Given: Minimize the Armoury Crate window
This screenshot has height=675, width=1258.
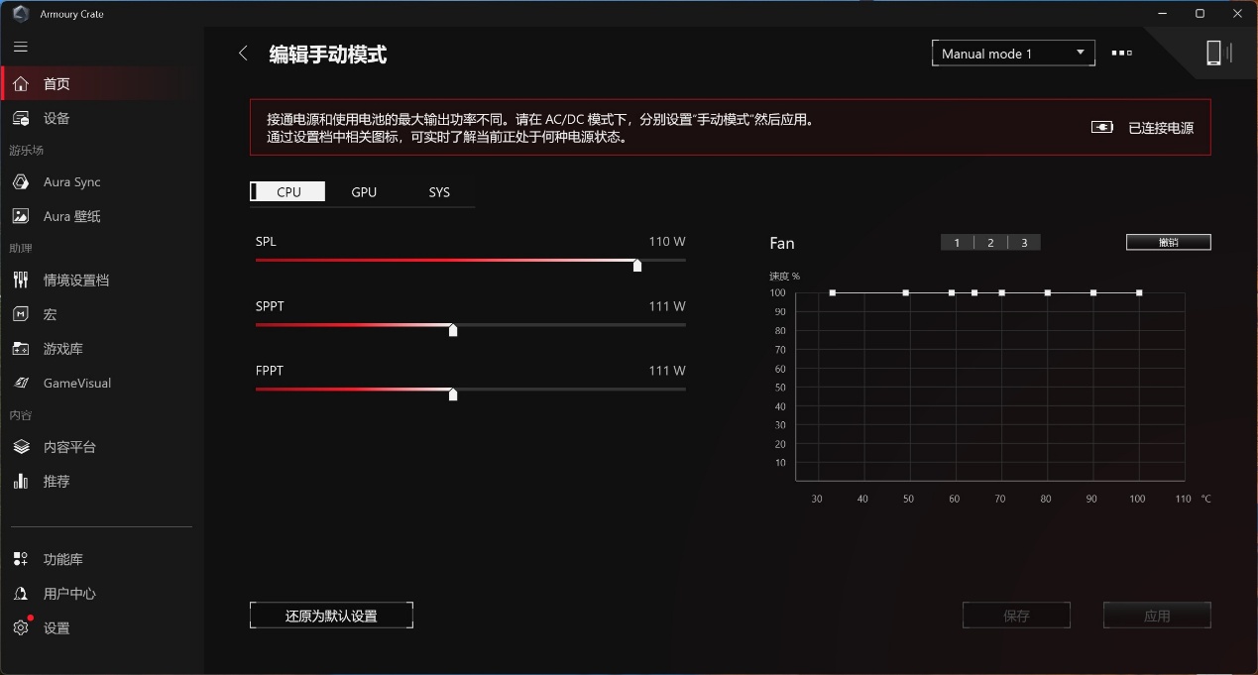Looking at the screenshot, I should [1164, 14].
